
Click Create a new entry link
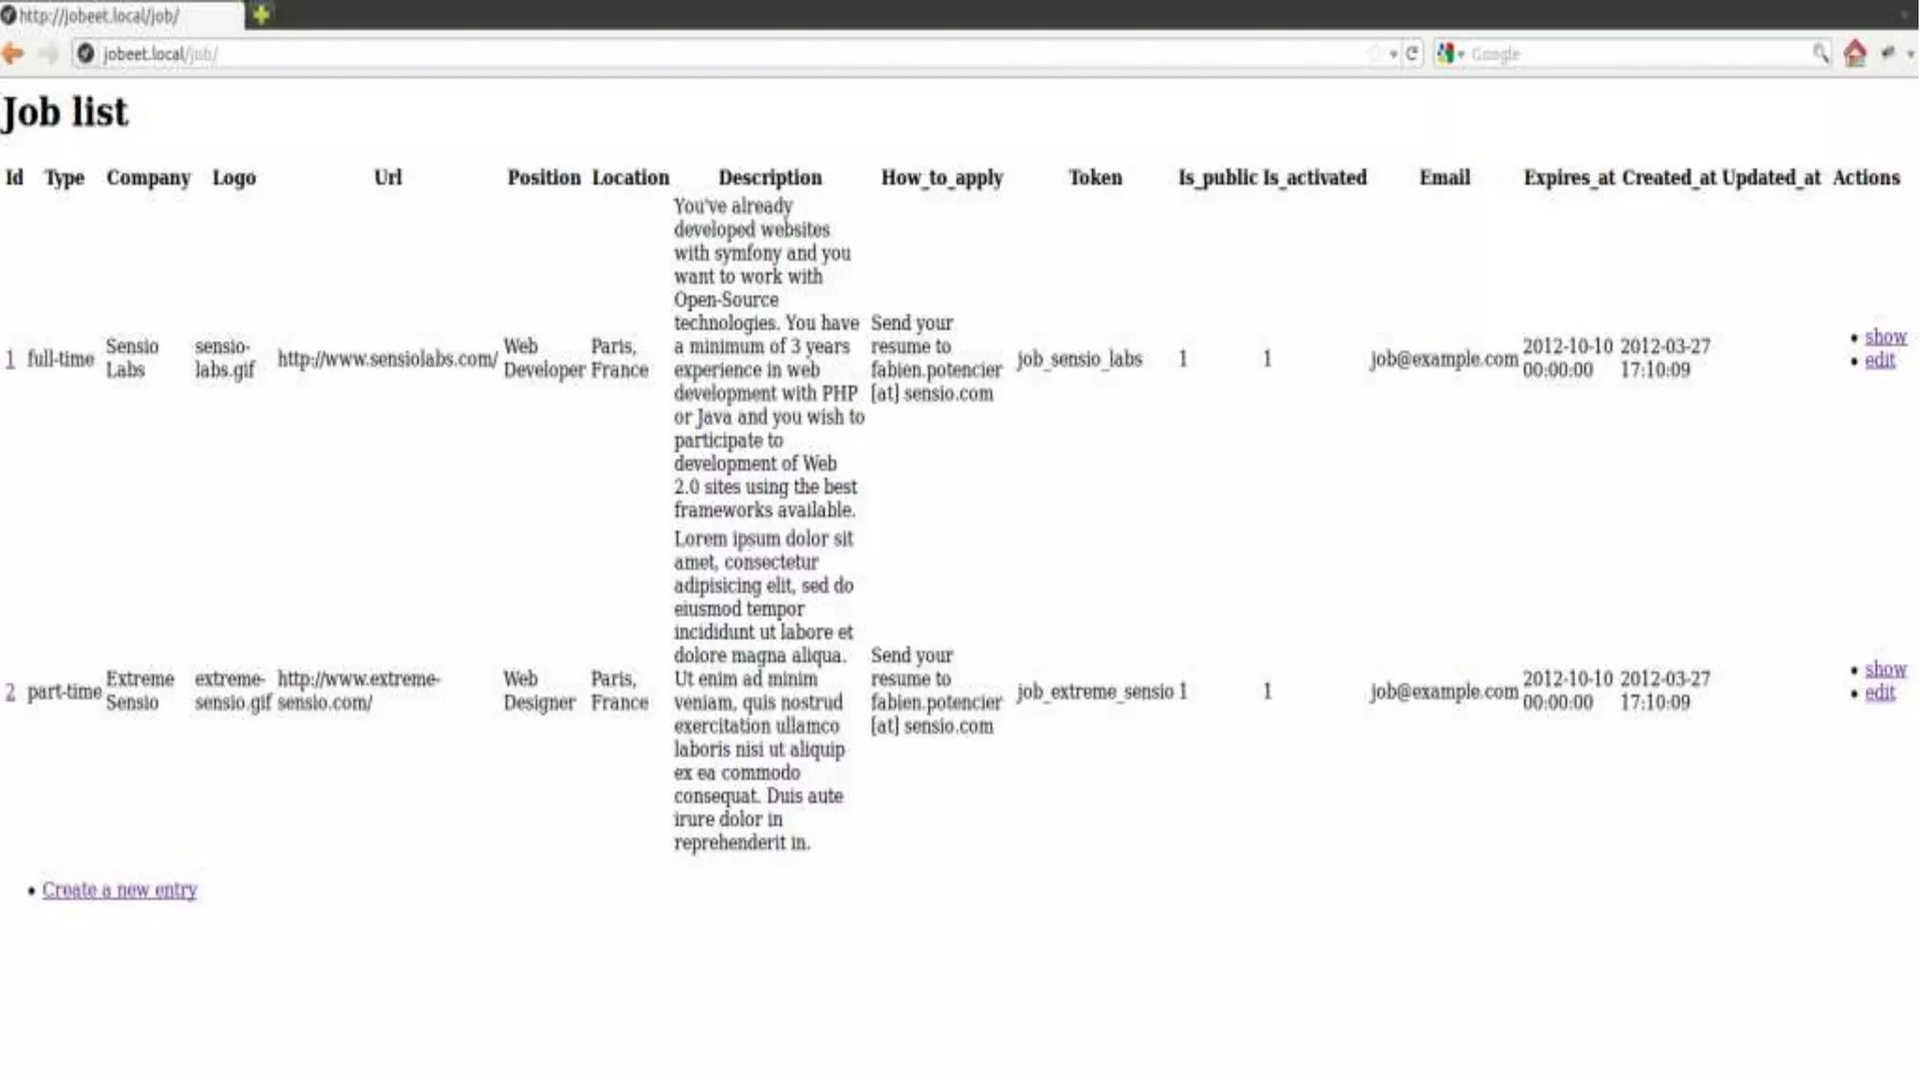coord(119,890)
